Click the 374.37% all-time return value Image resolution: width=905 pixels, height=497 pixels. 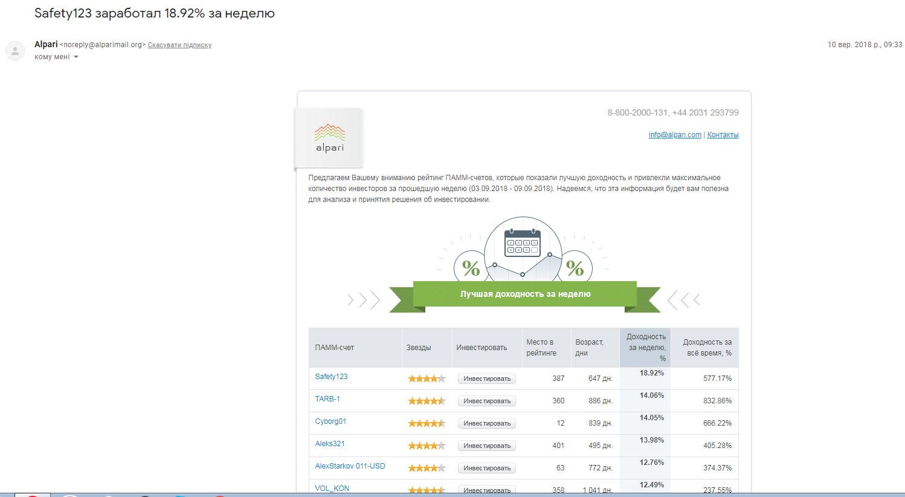[717, 468]
